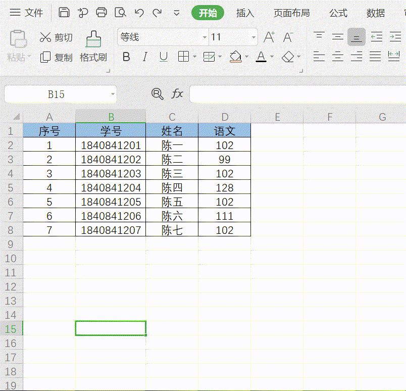This screenshot has width=406, height=391.
Task: Click the zoom magnifier beside fx
Action: (158, 93)
